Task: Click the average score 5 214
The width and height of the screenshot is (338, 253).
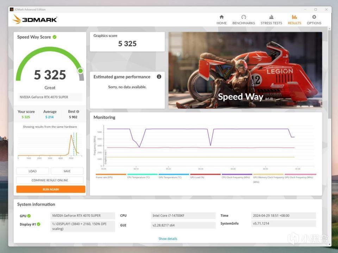Action: (49, 117)
